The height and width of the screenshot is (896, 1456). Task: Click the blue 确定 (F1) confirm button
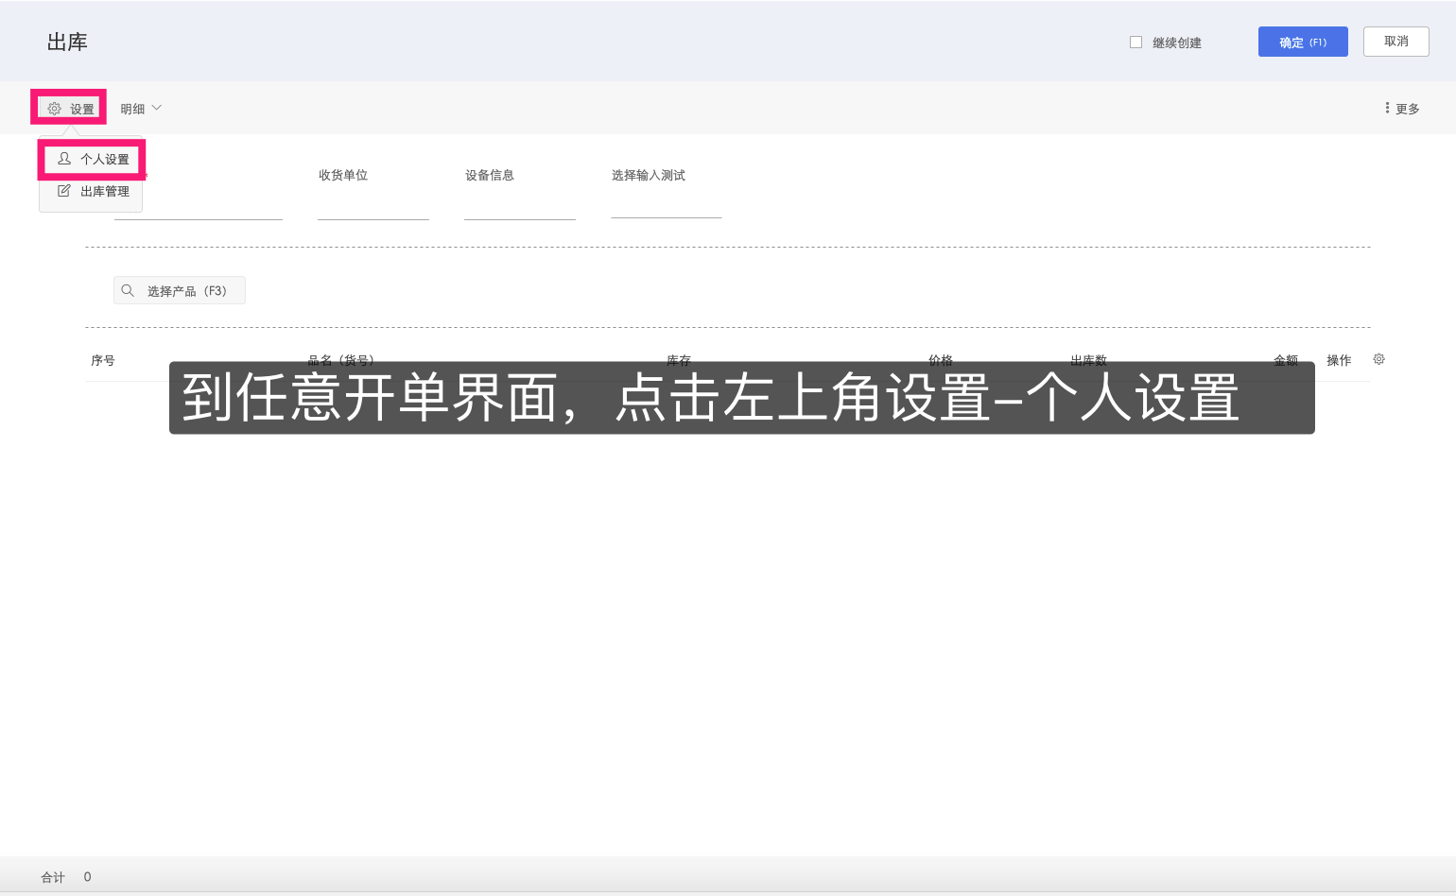click(1303, 42)
